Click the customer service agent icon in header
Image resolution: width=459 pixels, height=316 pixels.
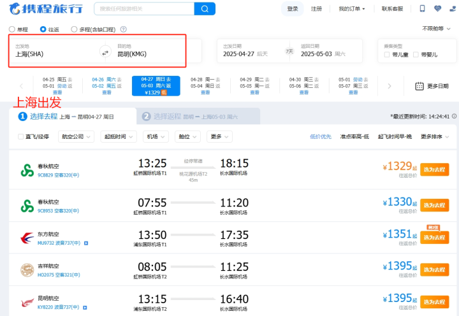(453, 8)
